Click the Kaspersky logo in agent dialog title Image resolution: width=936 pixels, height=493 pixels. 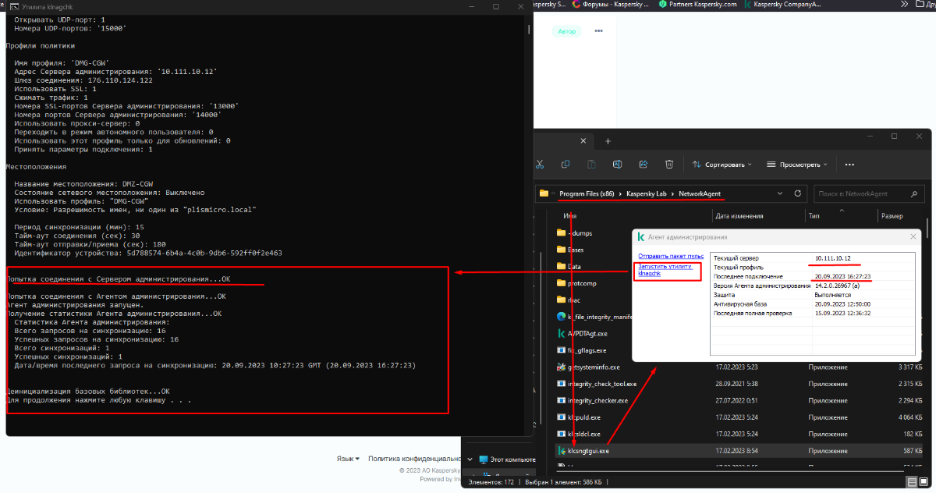(x=640, y=236)
